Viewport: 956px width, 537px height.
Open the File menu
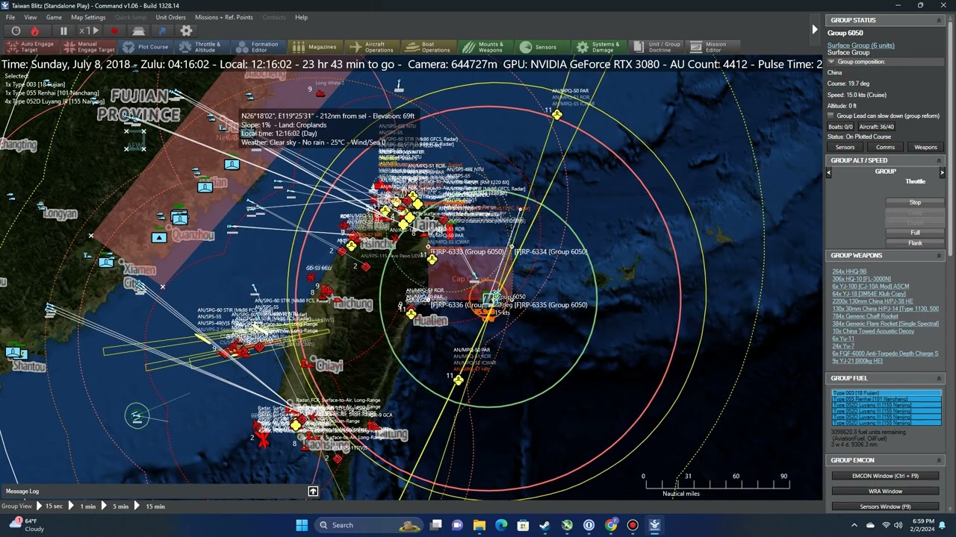(x=10, y=17)
